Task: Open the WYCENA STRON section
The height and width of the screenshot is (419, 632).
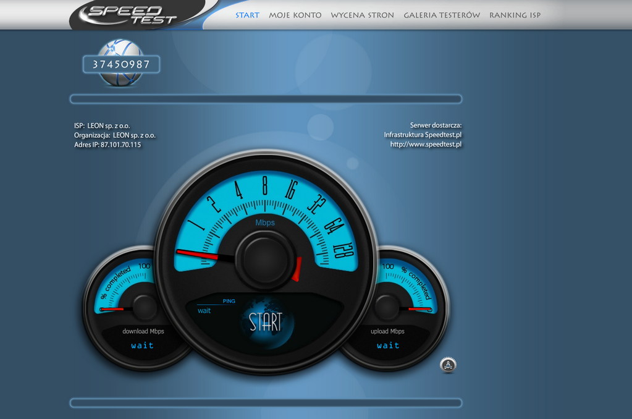Action: (363, 15)
